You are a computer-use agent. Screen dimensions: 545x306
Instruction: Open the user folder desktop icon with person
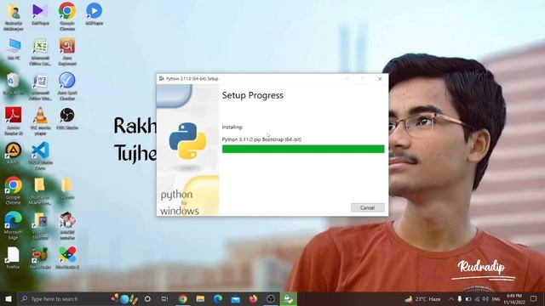click(x=14, y=17)
